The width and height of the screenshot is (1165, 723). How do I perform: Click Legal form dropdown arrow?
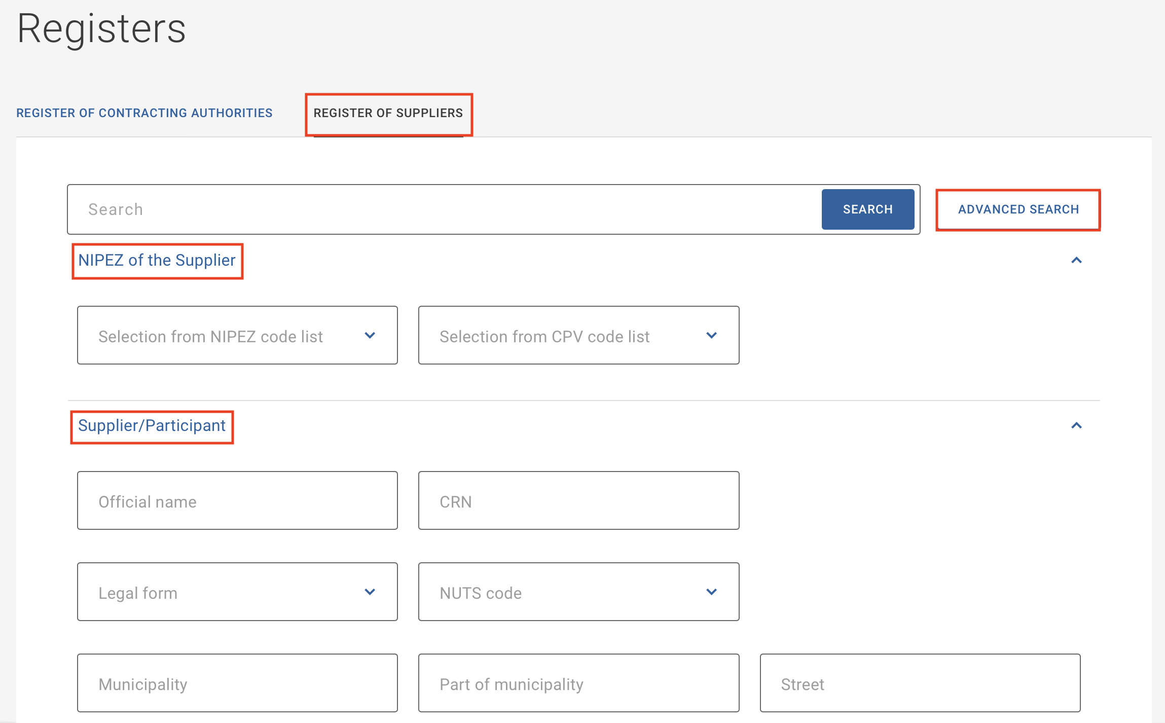(x=370, y=592)
